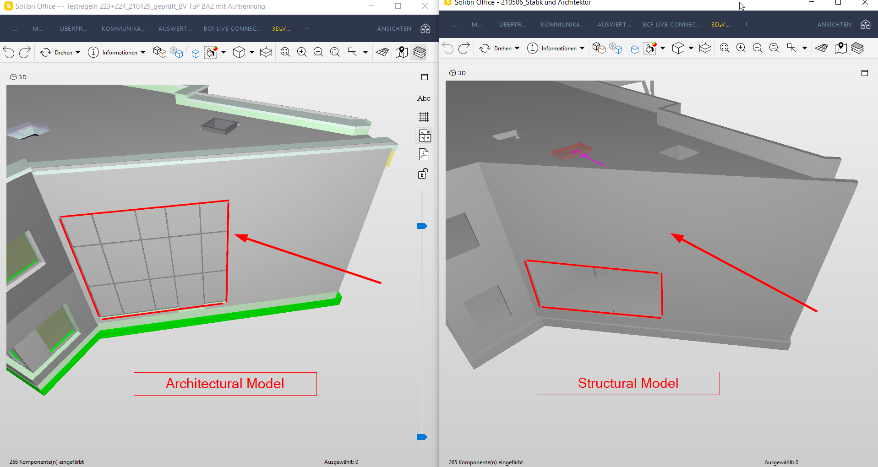Expand paint bucket options arrow in left window
The height and width of the screenshot is (467, 878).
pos(224,52)
